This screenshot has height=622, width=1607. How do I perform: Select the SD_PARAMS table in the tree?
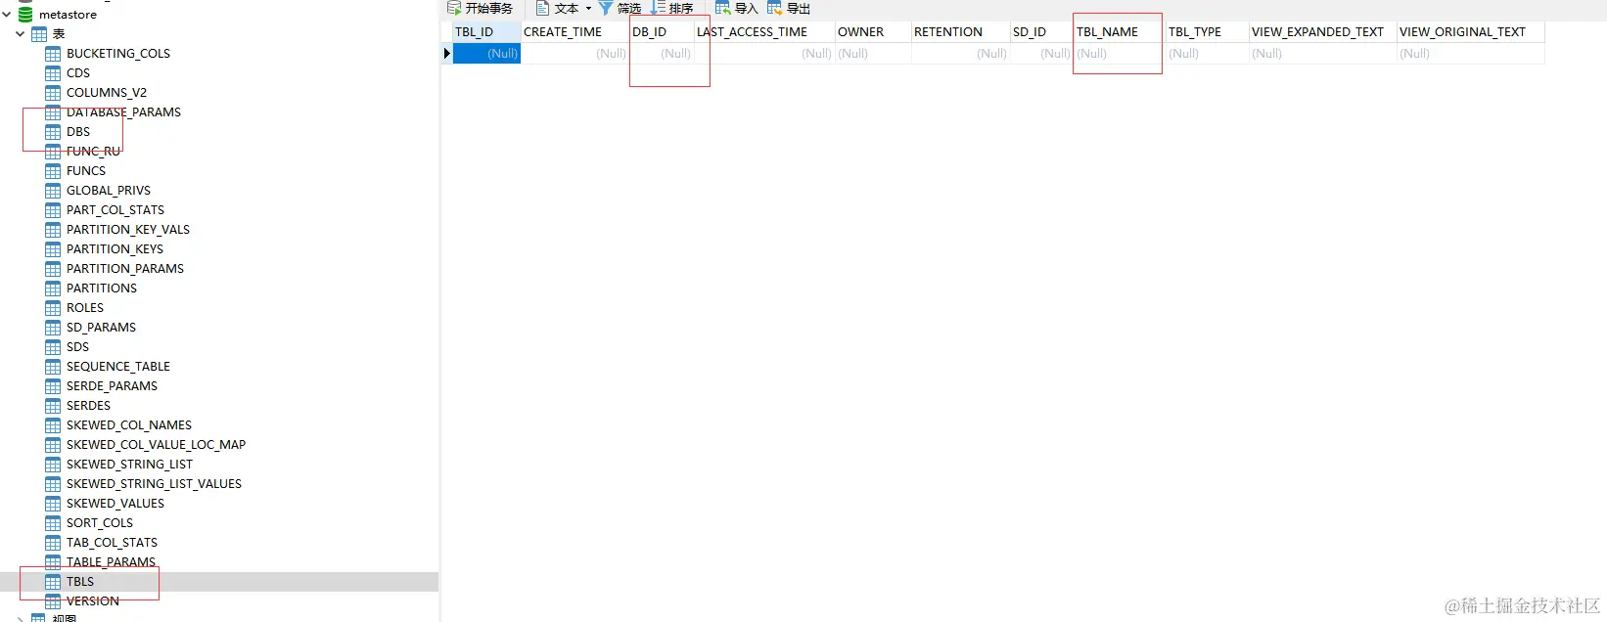101,328
